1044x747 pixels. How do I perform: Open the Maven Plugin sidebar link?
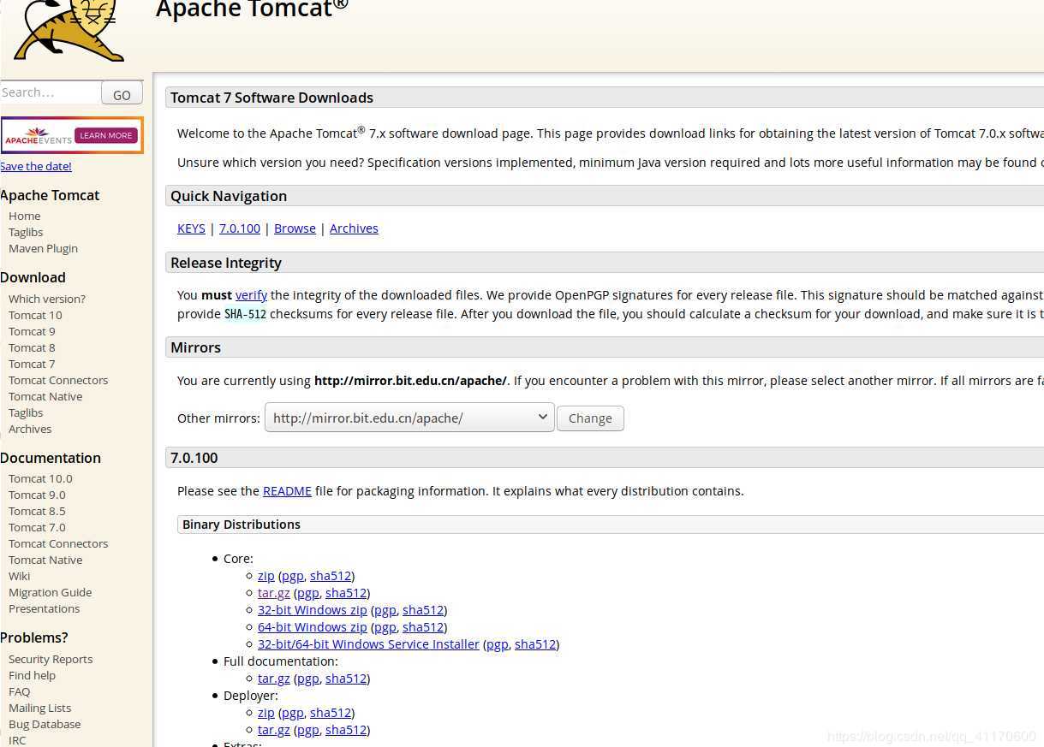point(43,248)
